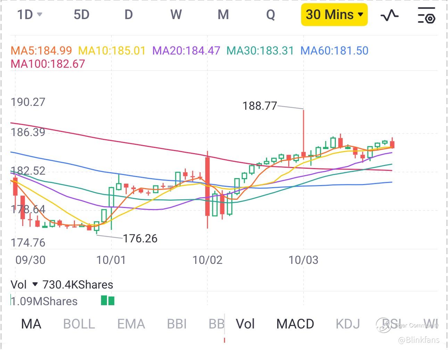Click the 186.39 price axis label
This screenshot has width=448, height=350.
[x=28, y=132]
